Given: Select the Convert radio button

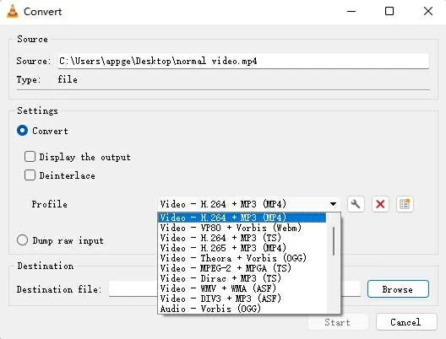Looking at the screenshot, I should [22, 131].
